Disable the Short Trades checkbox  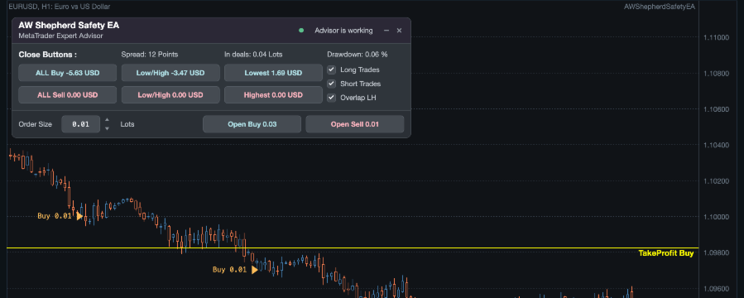[x=332, y=84]
